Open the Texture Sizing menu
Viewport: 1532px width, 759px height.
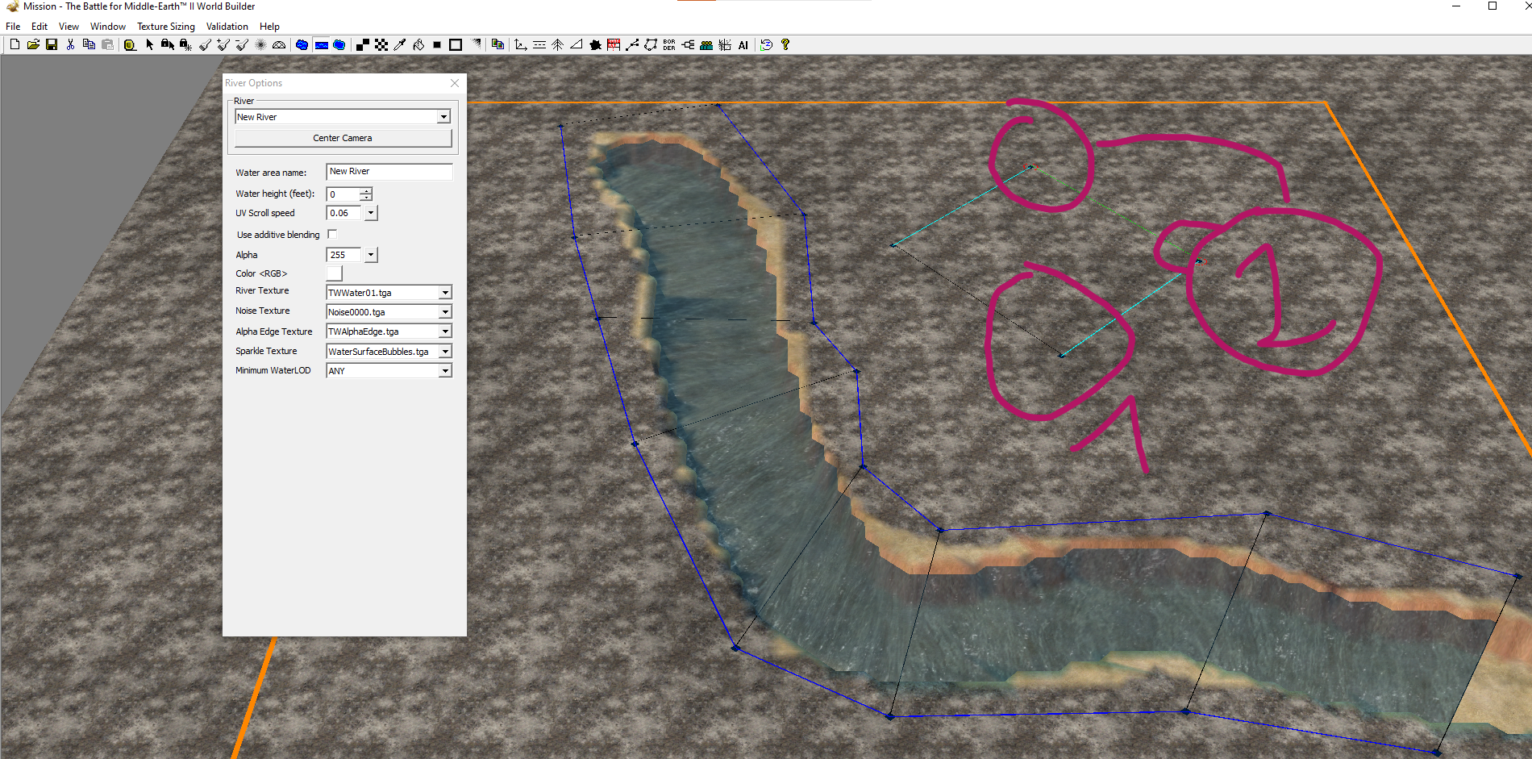pos(166,27)
